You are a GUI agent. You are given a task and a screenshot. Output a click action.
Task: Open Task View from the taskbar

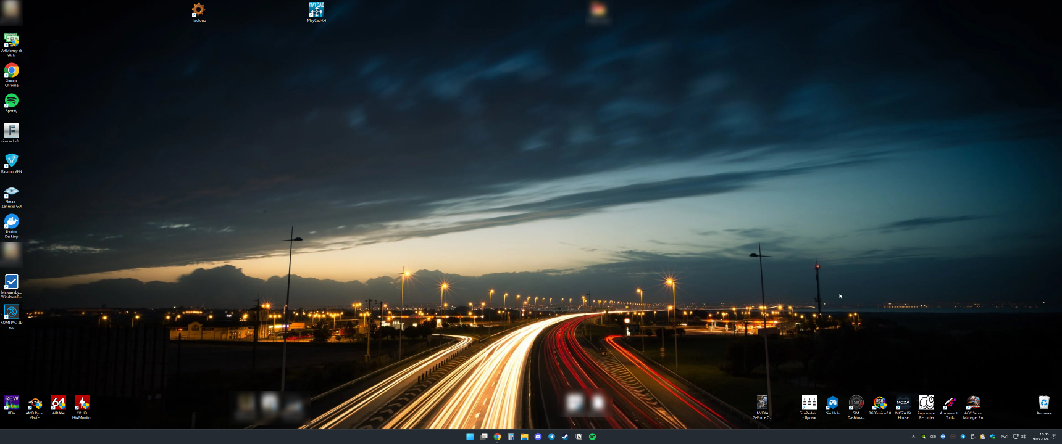pyautogui.click(x=484, y=437)
